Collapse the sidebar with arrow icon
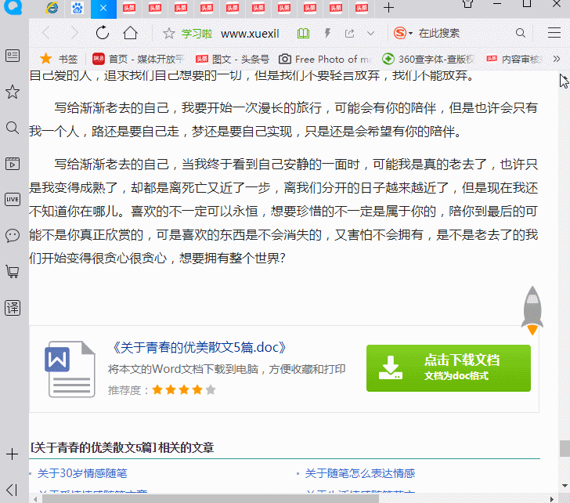Viewport: 570px width, 503px height. pos(12,490)
